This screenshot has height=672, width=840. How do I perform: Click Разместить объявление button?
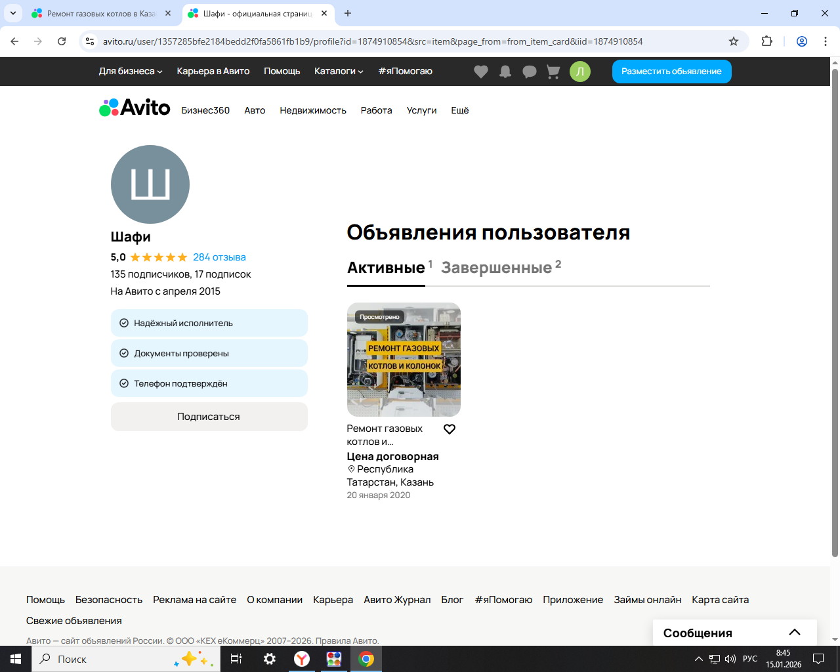671,72
